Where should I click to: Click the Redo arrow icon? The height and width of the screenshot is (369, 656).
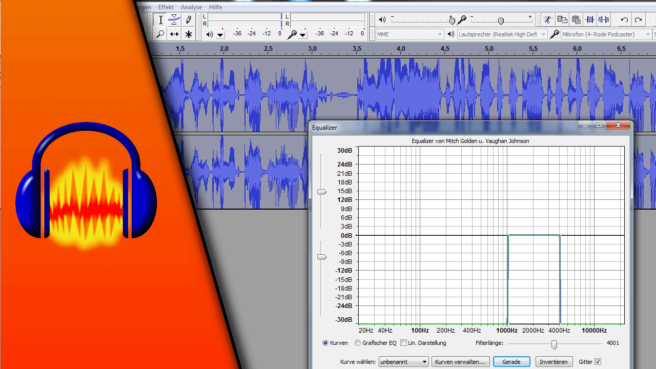638,20
